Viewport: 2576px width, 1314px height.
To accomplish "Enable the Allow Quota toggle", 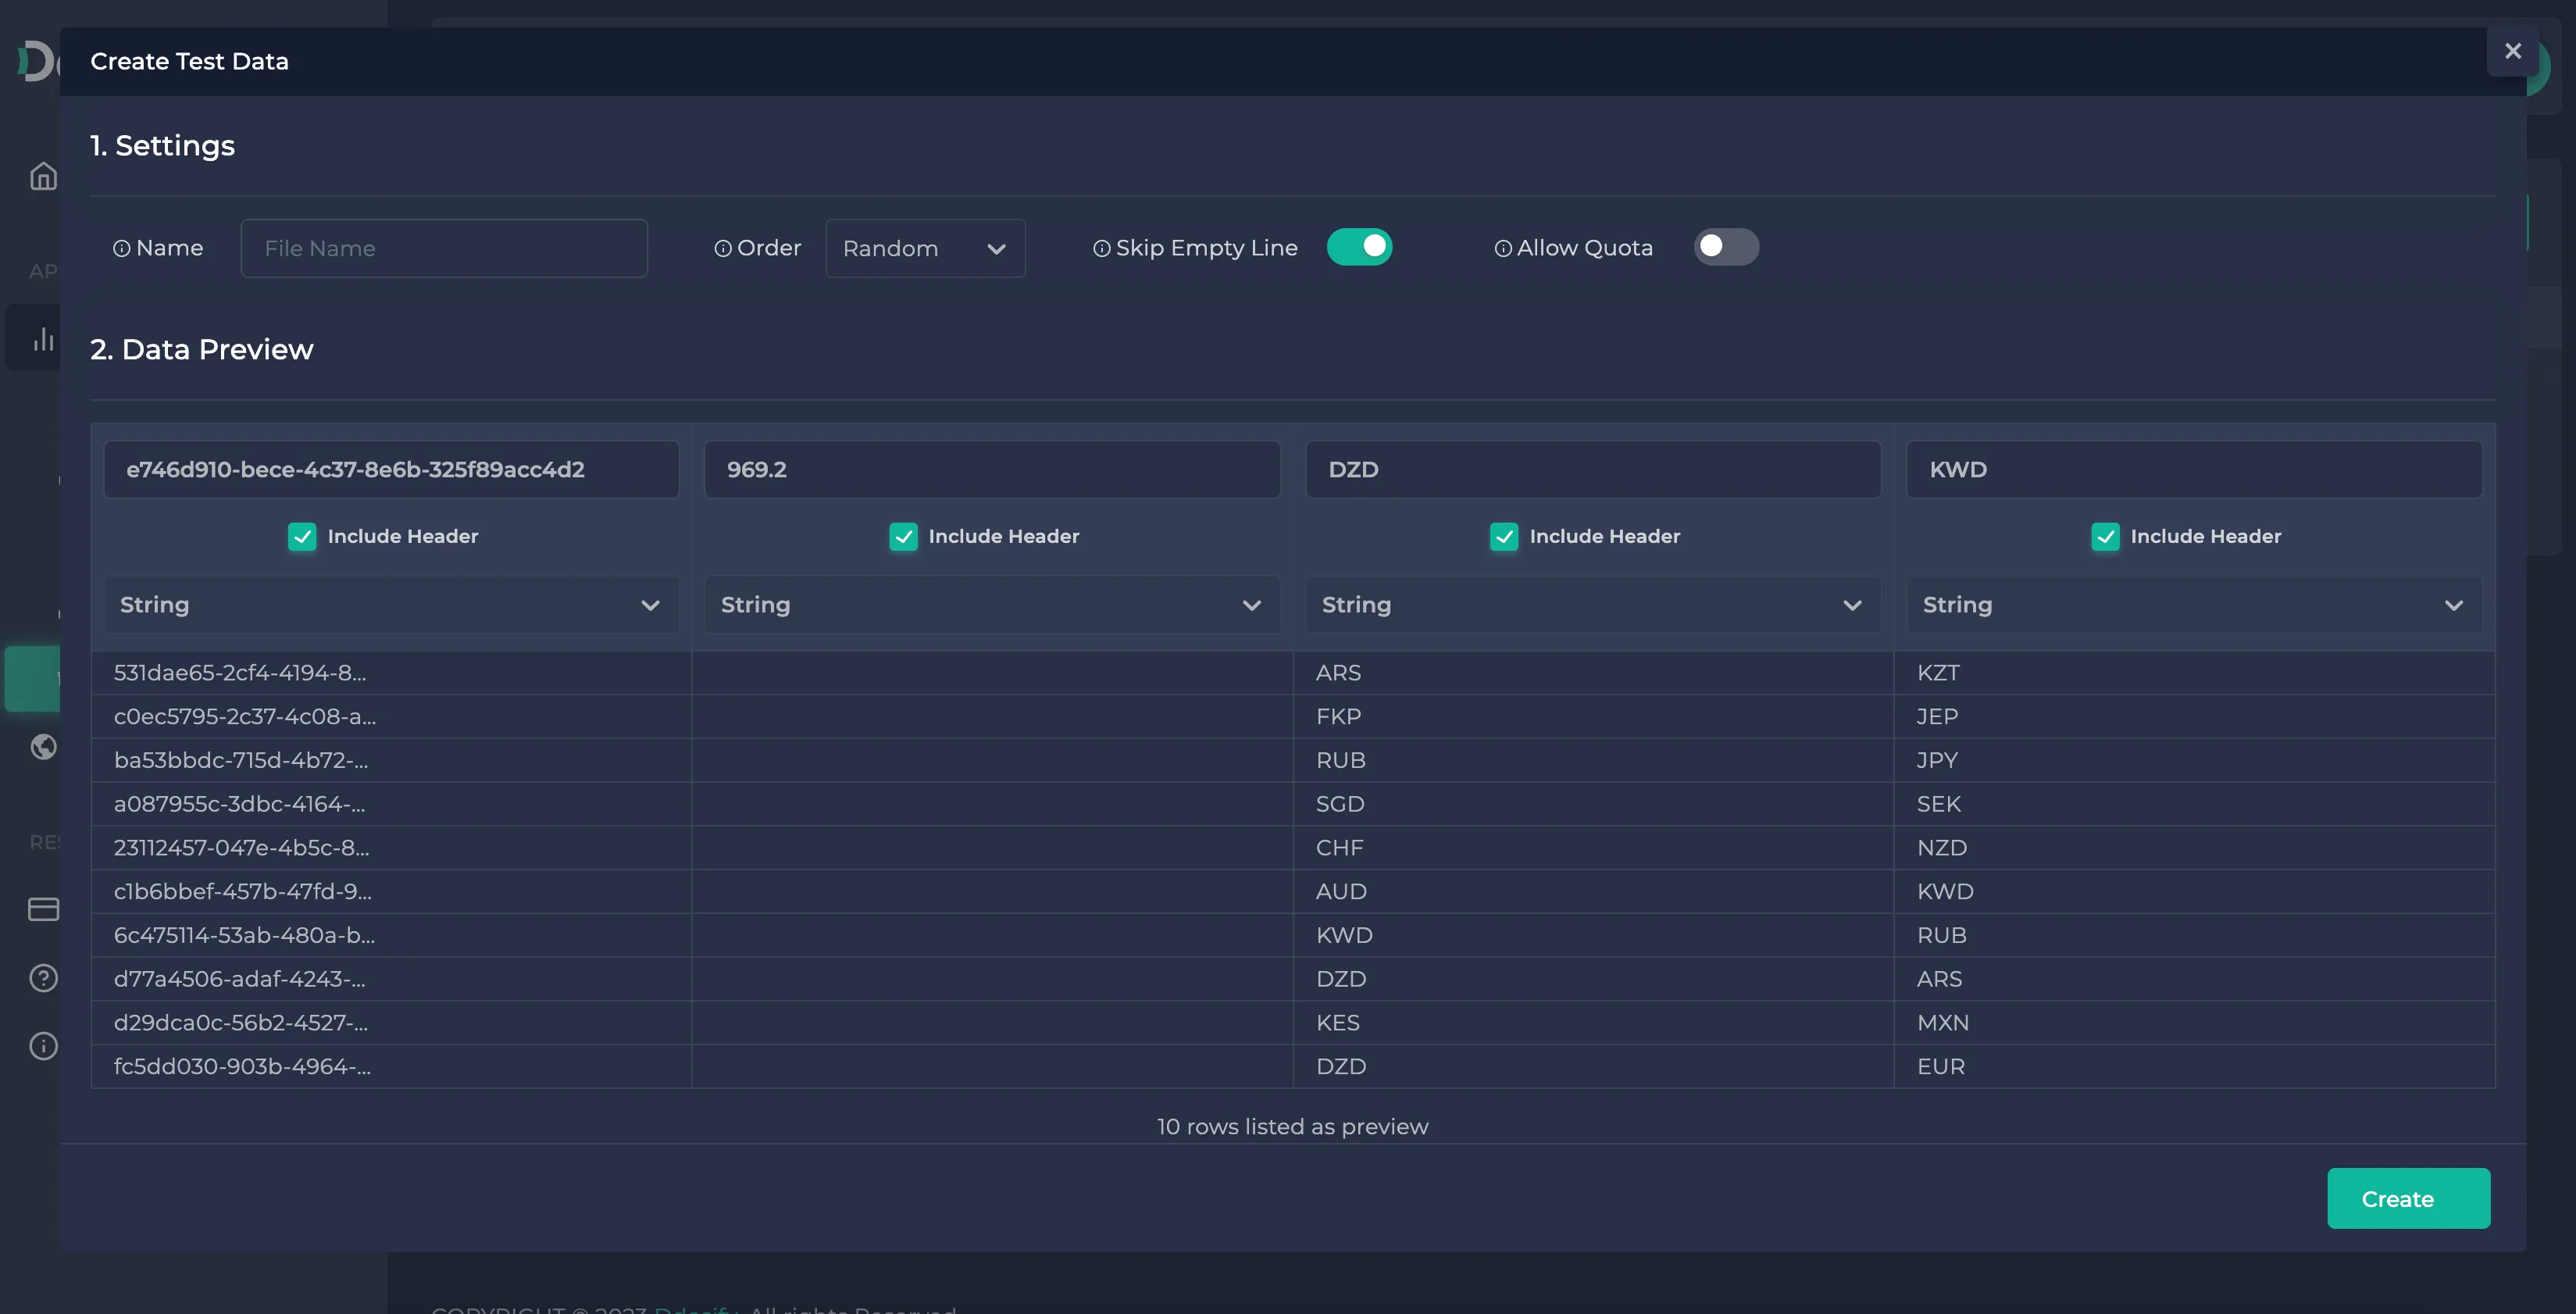I will click(1725, 246).
